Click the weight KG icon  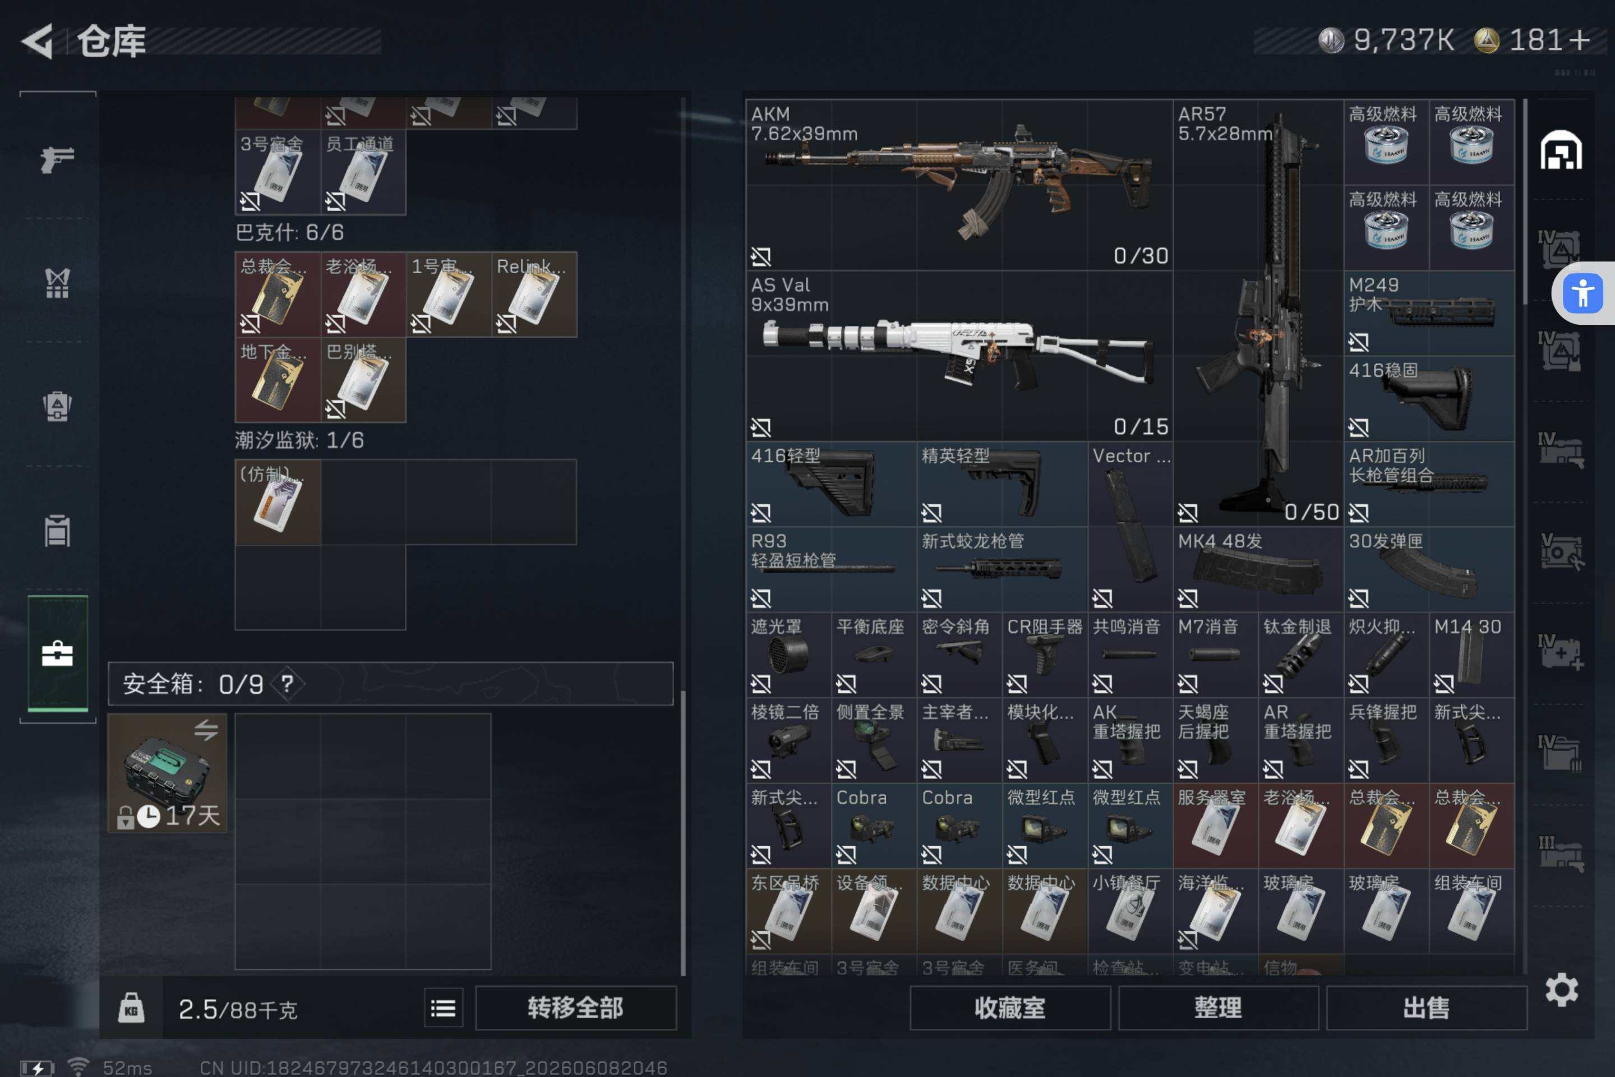131,1009
